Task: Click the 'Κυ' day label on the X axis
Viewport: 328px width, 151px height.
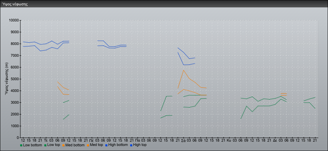Action: [229, 140]
